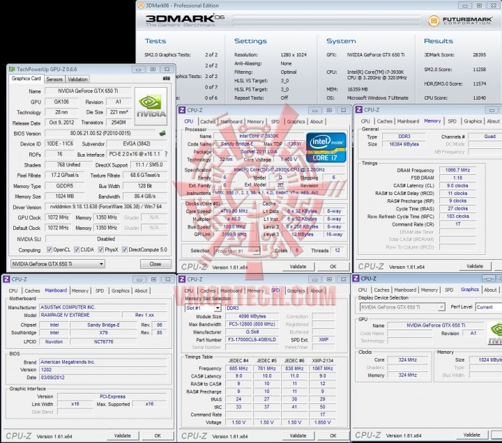Click the BIOS Date value 03/09/2012
The image size is (502, 443).
point(103,378)
